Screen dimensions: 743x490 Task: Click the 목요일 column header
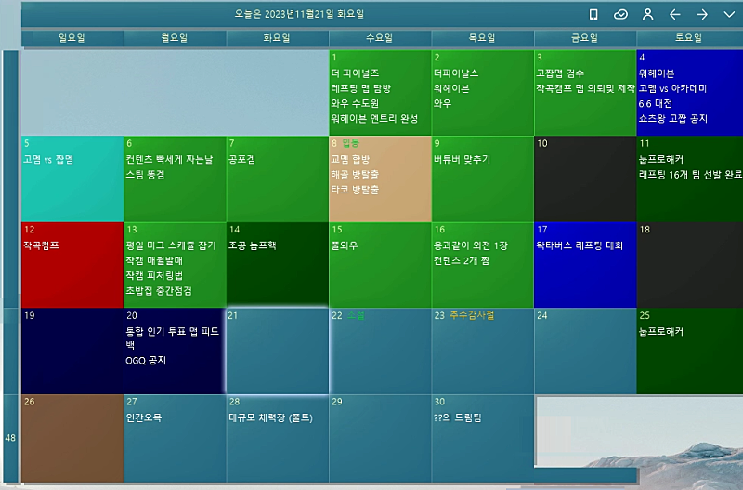tap(482, 38)
